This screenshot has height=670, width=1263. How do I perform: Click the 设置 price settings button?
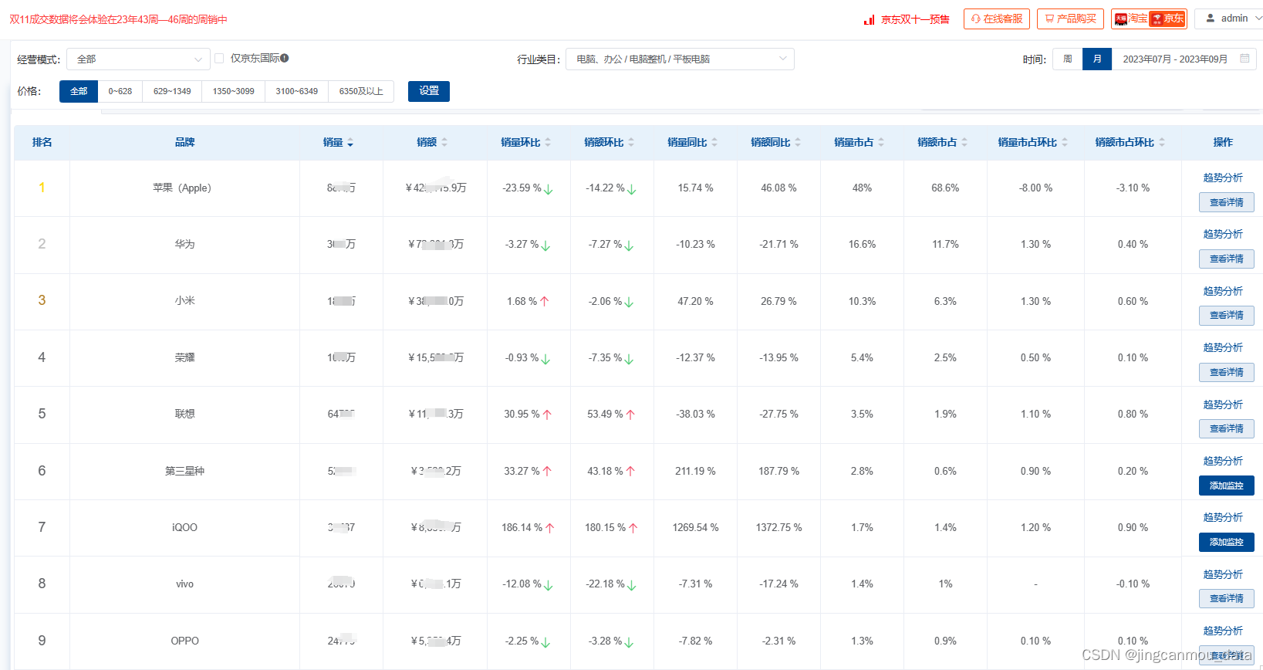click(429, 91)
